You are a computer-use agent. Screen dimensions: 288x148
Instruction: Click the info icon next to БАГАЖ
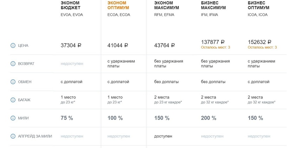pyautogui.click(x=13, y=100)
